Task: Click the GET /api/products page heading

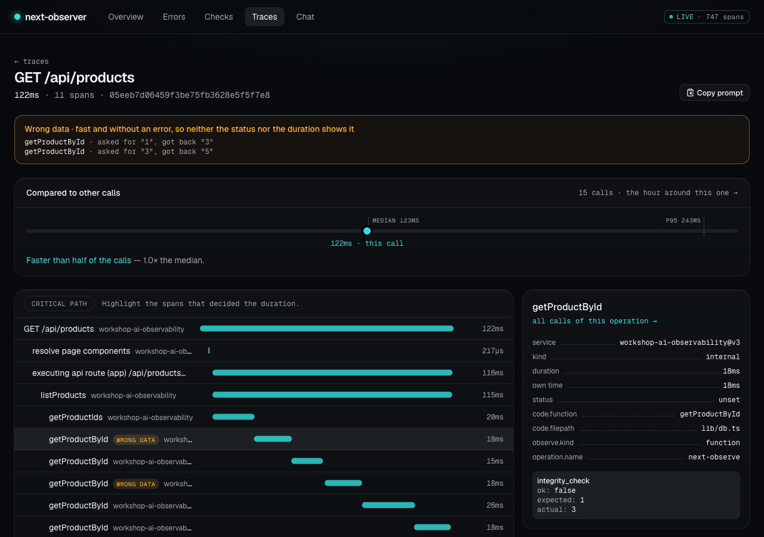Action: point(75,78)
